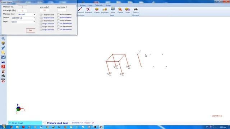Select the Intersect tool icon
The image size is (230, 129).
88,9
